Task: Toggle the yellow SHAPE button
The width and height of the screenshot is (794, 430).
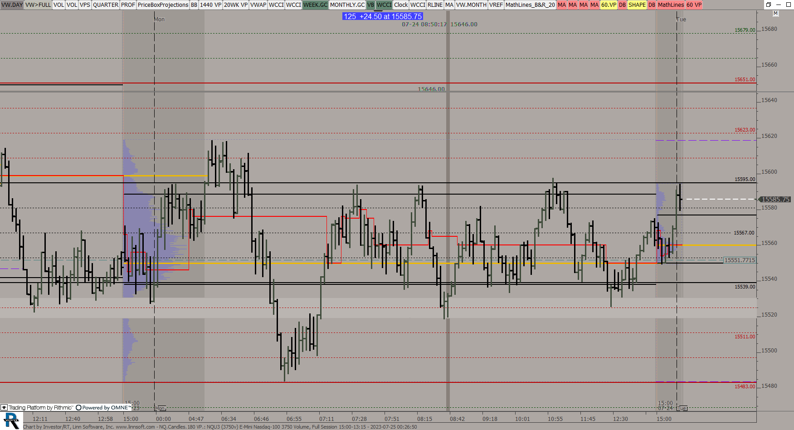Action: tap(637, 5)
